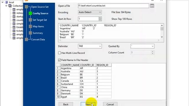Click the Back button
This screenshot has height=106, width=189.
click(x=66, y=104)
